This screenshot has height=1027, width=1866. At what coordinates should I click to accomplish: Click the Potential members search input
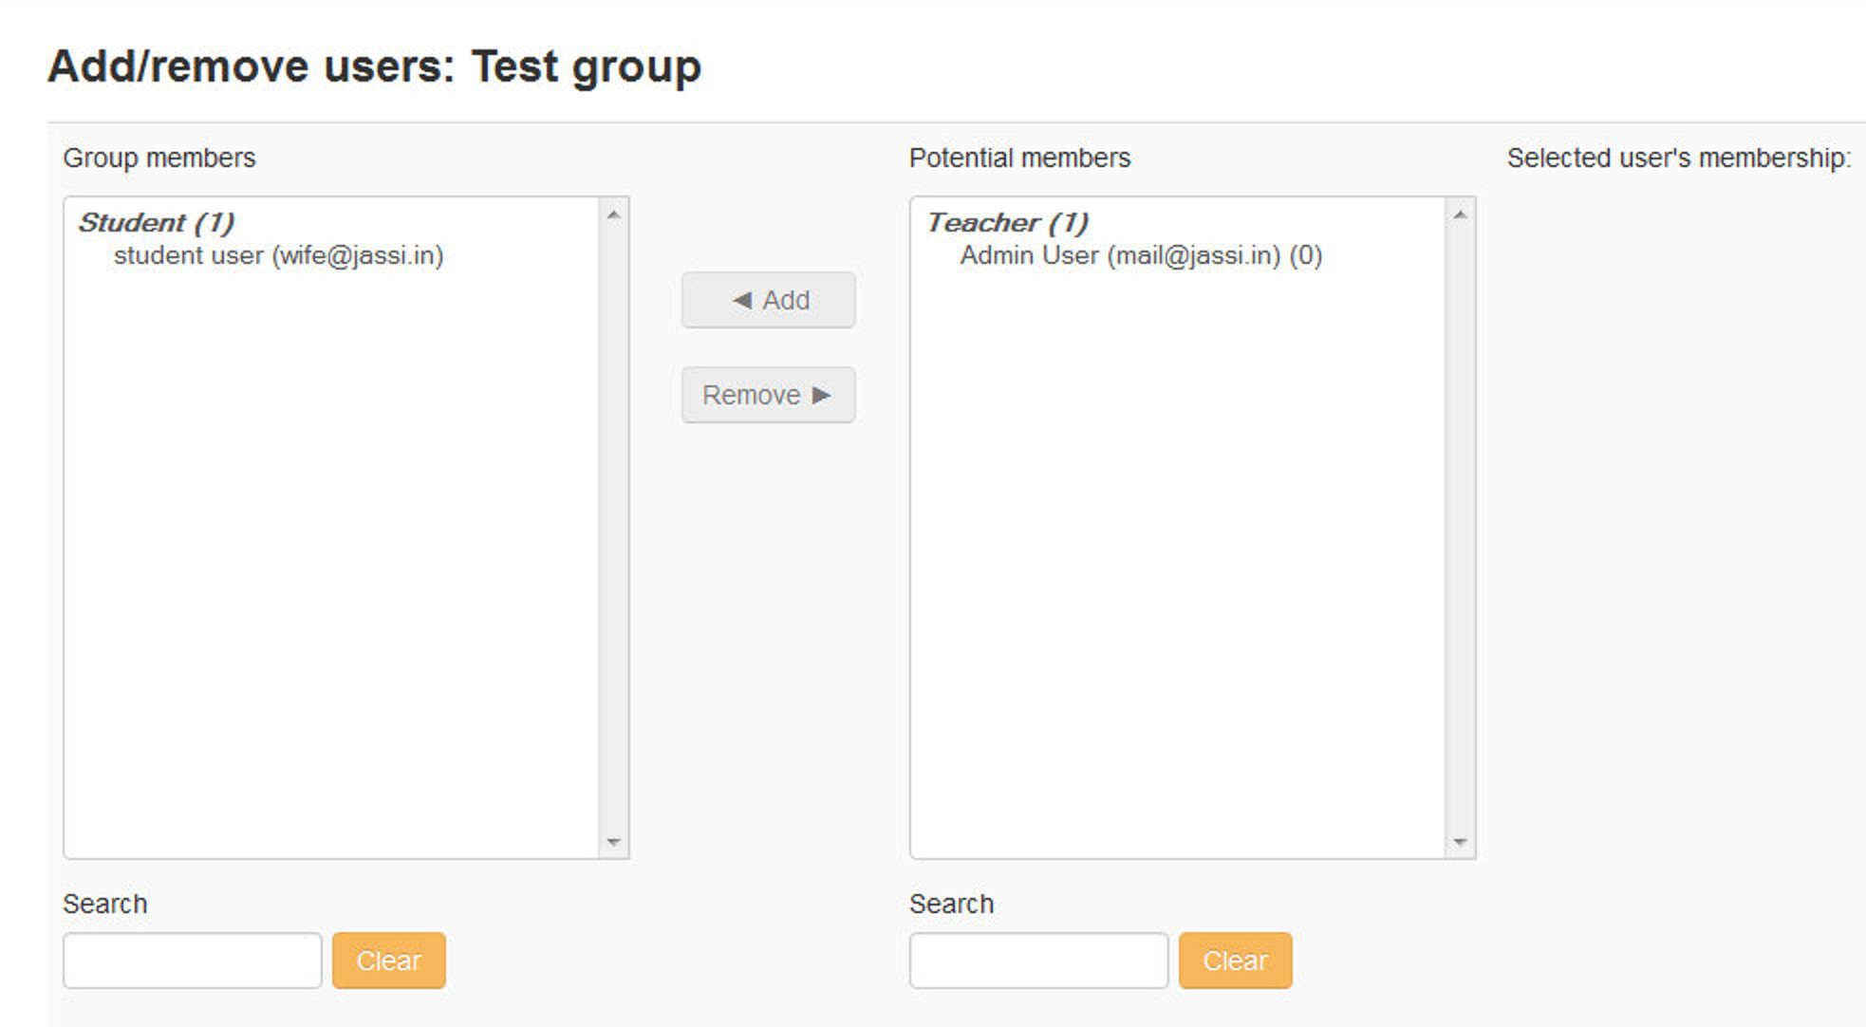[x=1037, y=960]
